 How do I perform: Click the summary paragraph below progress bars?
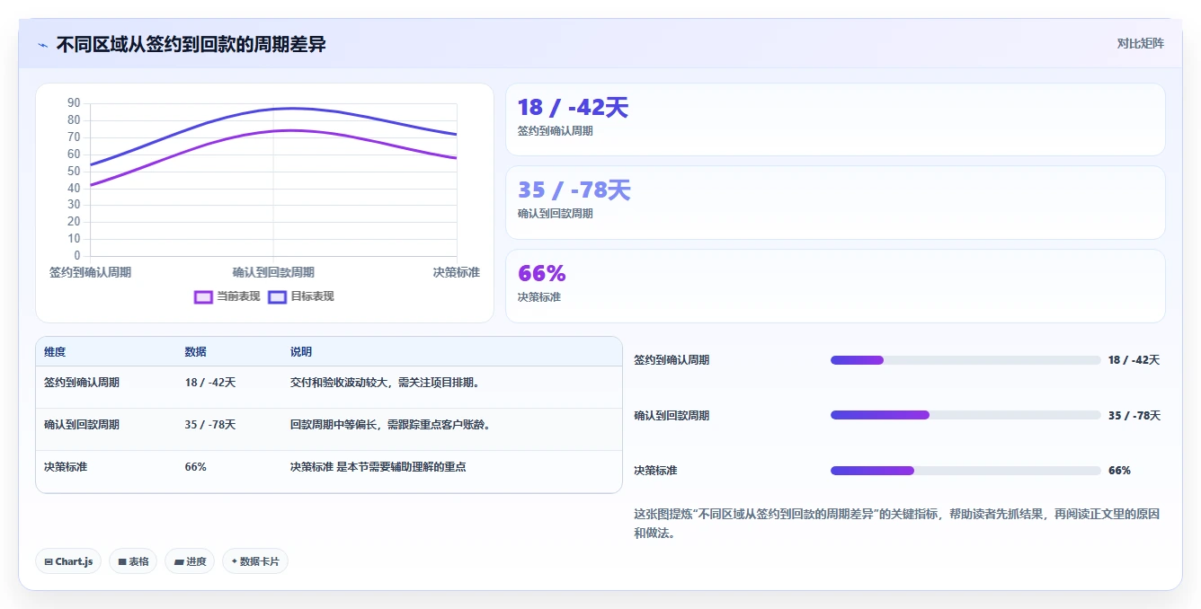pyautogui.click(x=897, y=524)
